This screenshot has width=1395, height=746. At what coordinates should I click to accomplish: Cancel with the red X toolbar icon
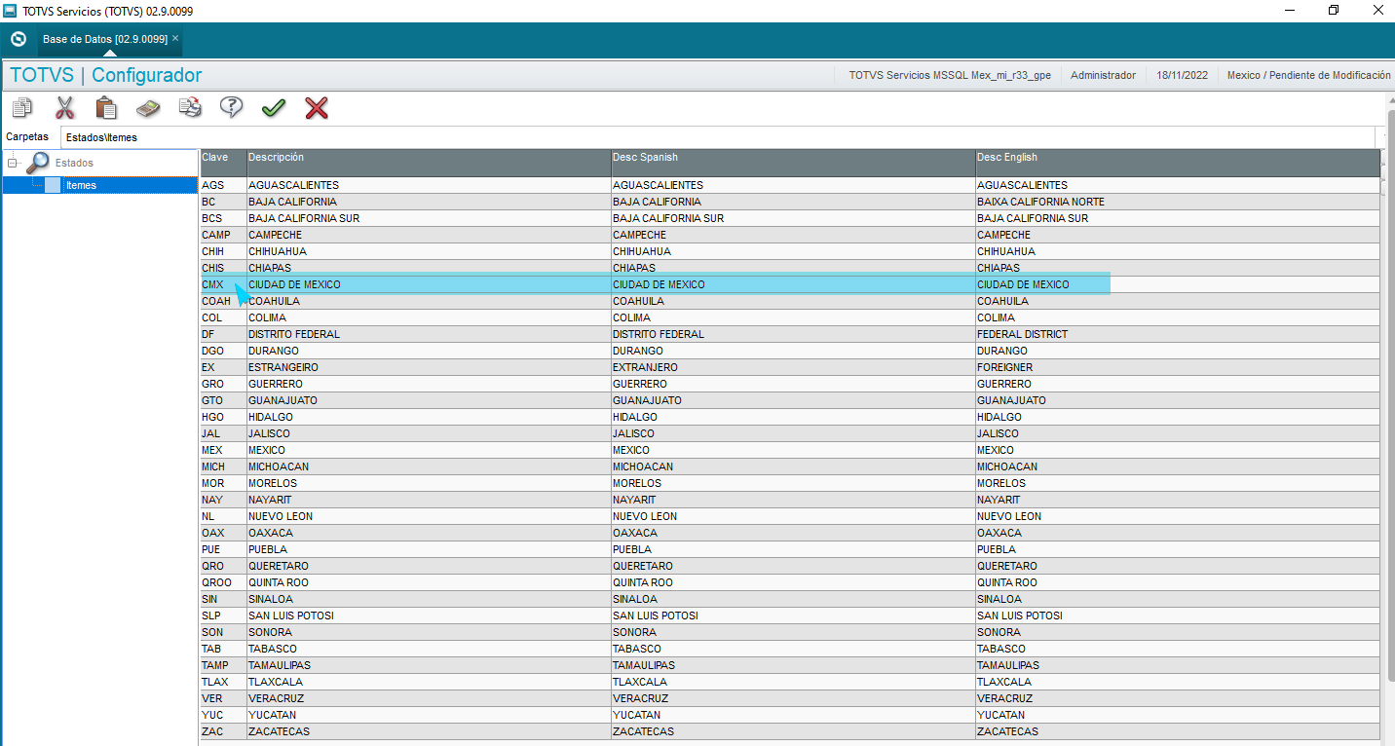coord(317,108)
